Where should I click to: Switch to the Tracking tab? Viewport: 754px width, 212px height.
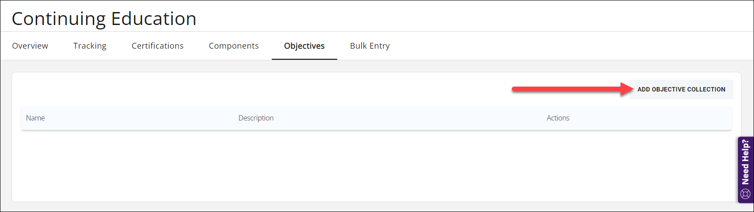[x=90, y=46]
